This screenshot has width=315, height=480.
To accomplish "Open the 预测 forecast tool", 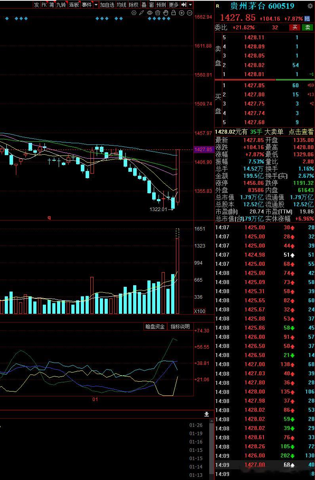I will [161, 5].
